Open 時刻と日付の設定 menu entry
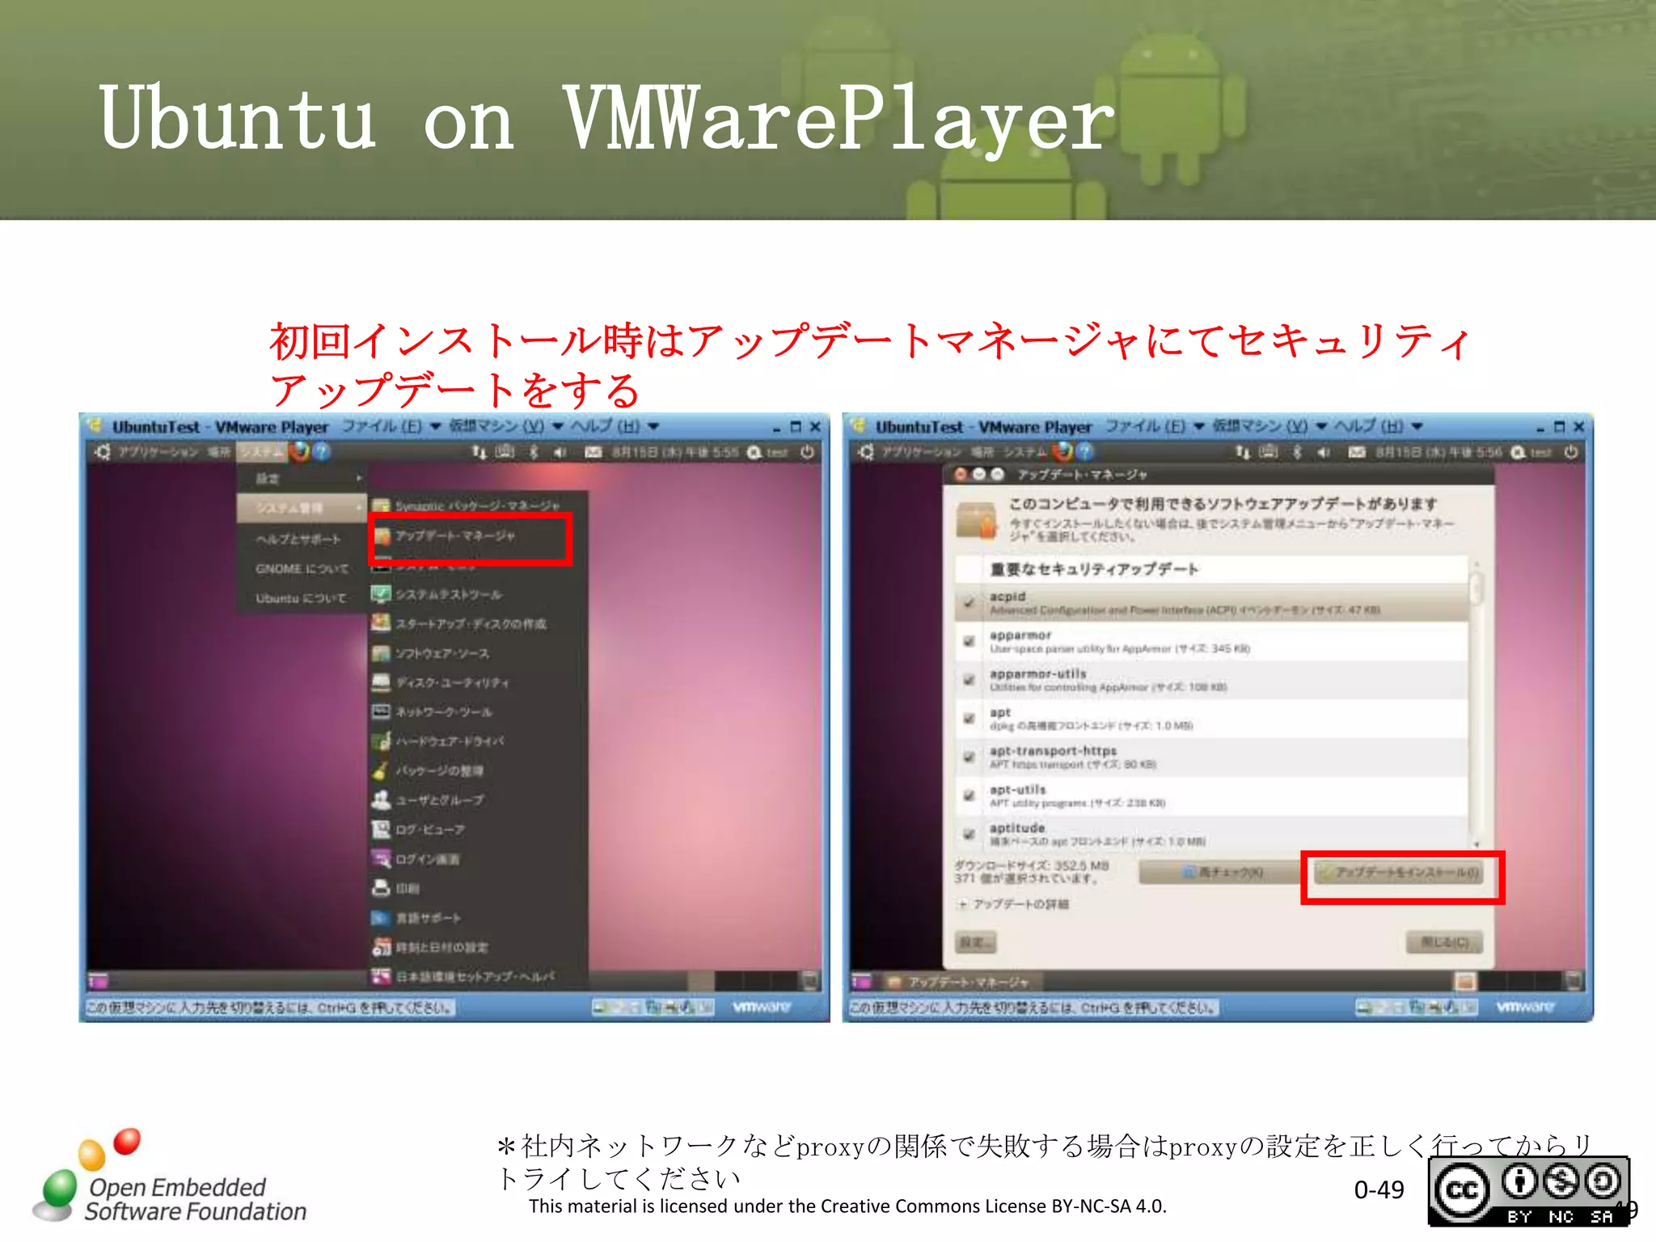The image size is (1656, 1242). pos(477,947)
